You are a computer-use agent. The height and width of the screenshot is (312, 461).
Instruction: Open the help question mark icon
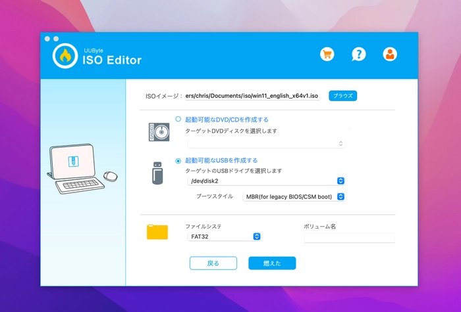(359, 55)
